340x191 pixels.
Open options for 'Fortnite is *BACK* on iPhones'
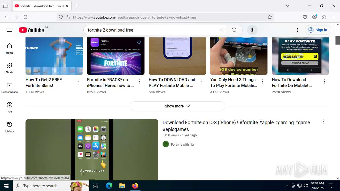(140, 81)
